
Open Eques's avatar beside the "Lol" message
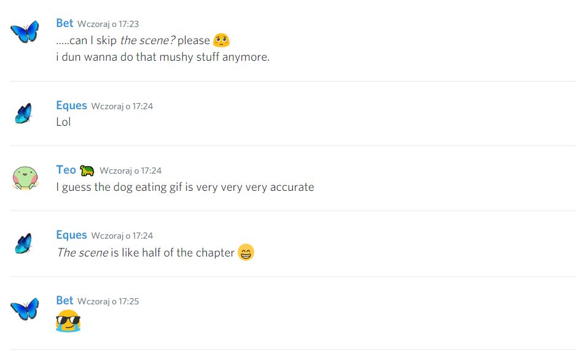(x=23, y=114)
